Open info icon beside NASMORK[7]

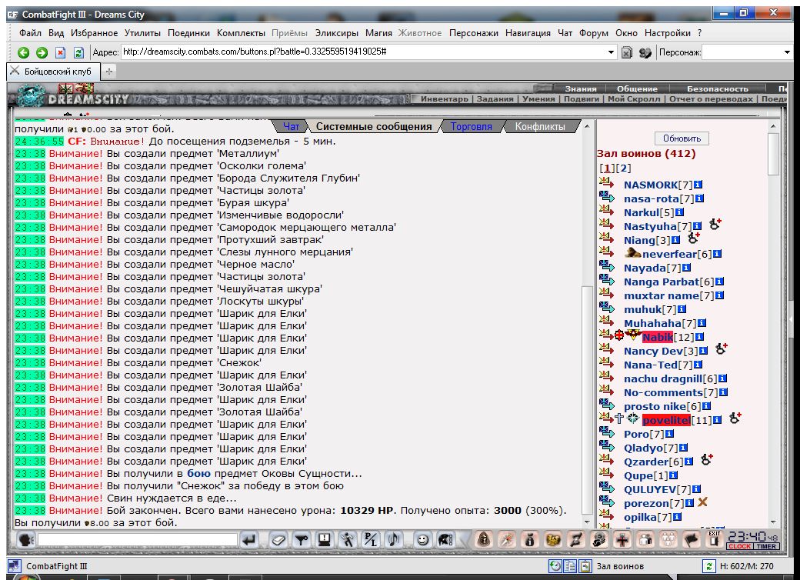click(698, 185)
